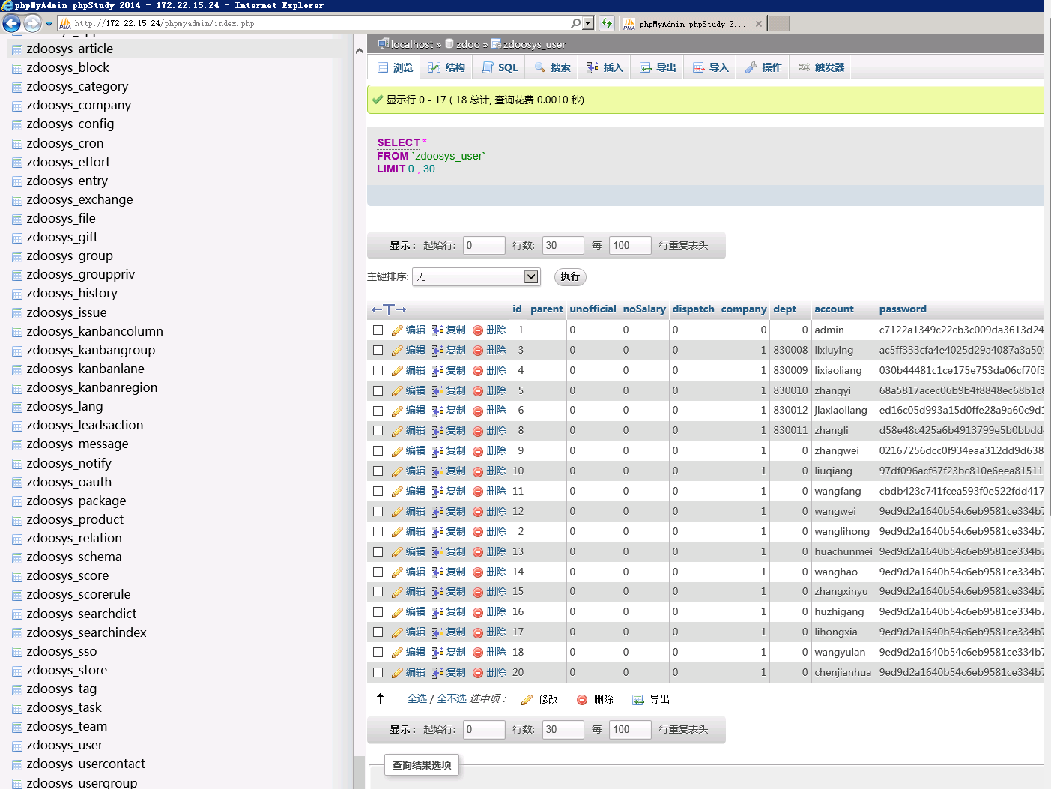Click the zdoosys_user table icon in sidebar
1051x789 pixels.
coord(17,746)
